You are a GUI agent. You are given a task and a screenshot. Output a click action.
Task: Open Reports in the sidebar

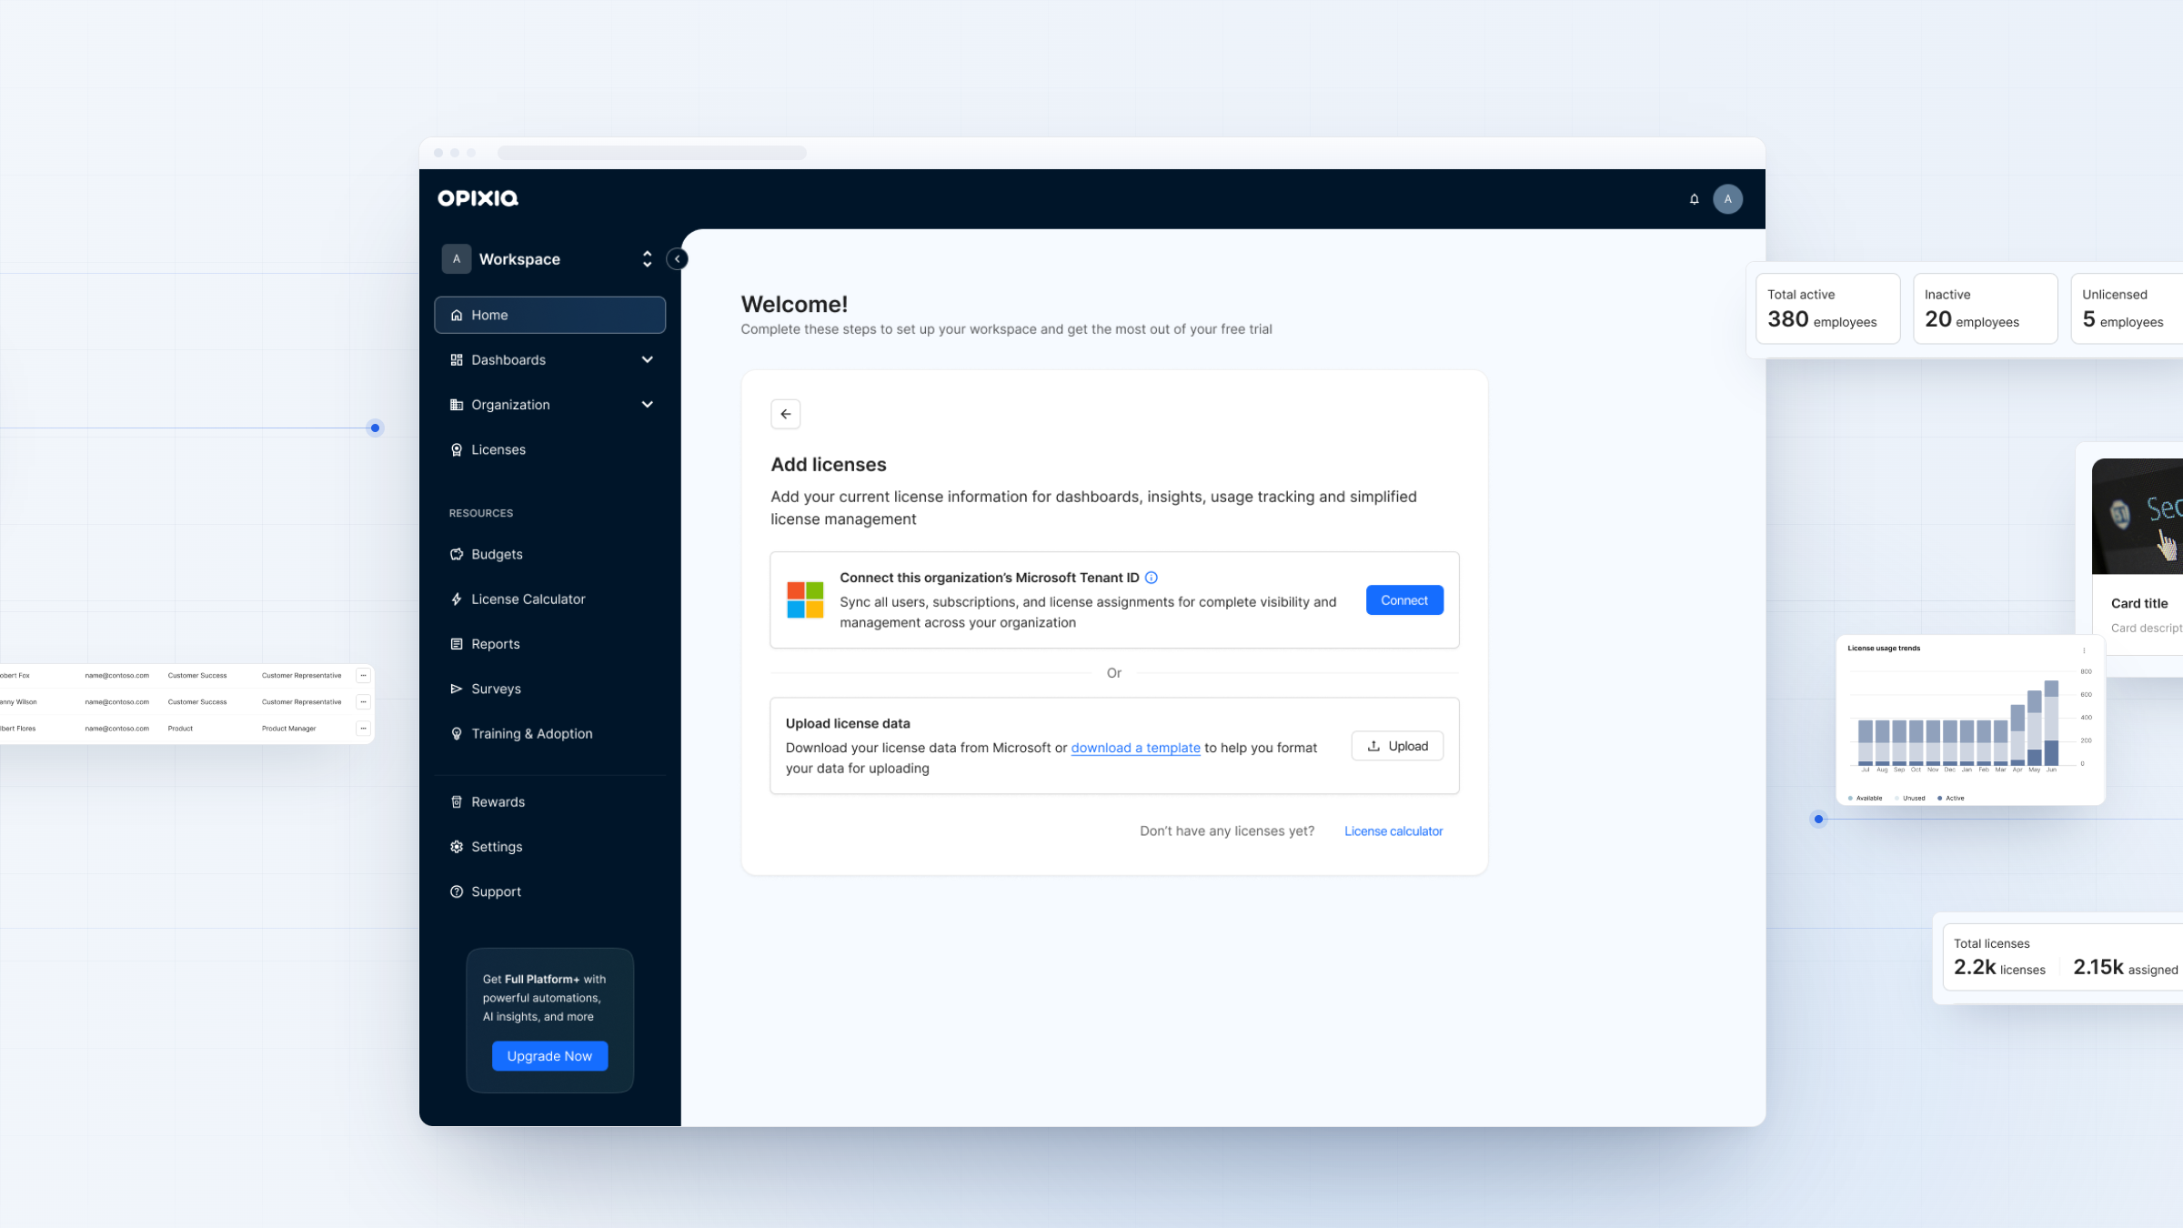click(549, 644)
